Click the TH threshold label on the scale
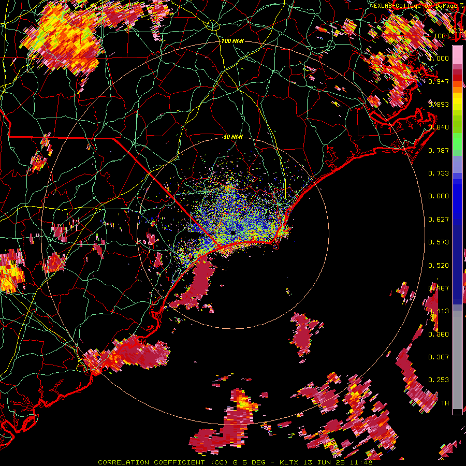 tap(445, 403)
